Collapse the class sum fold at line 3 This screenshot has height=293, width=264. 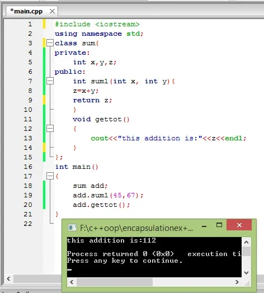click(50, 43)
